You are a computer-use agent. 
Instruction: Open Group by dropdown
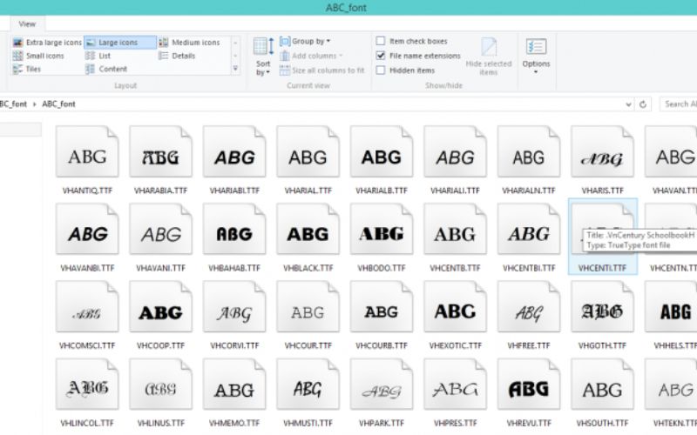click(x=305, y=41)
